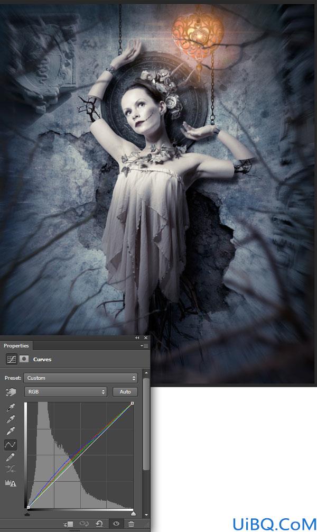
Task: Collapse the Properties panel with double arrows
Action: coord(137,337)
